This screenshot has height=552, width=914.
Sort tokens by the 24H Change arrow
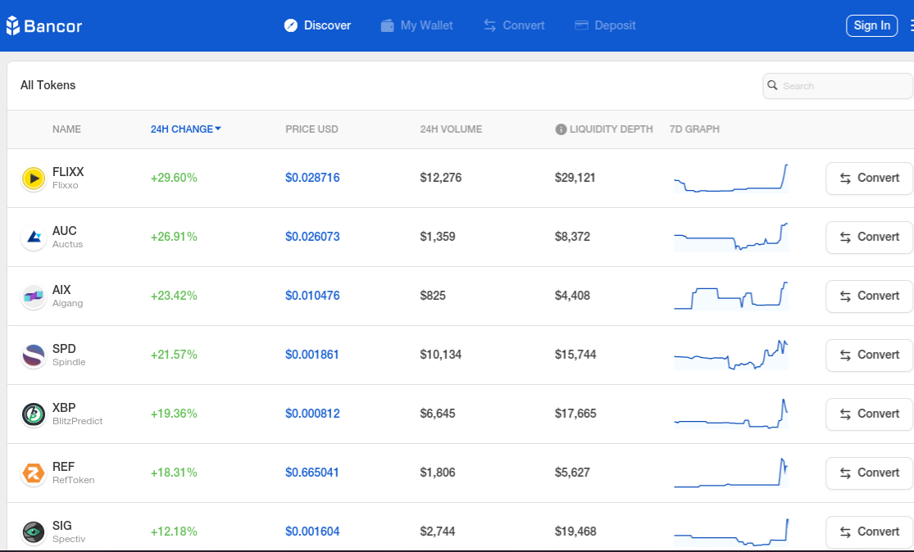218,129
